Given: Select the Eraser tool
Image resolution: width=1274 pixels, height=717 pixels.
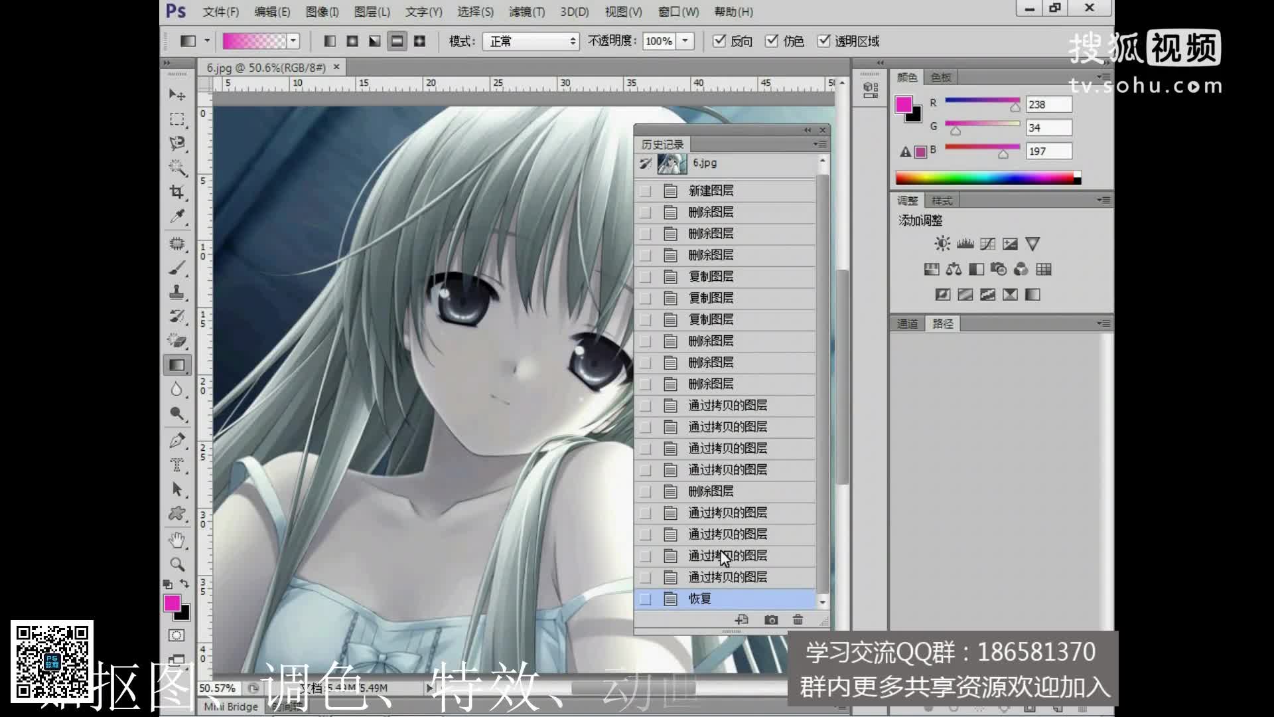Looking at the screenshot, I should 177,341.
